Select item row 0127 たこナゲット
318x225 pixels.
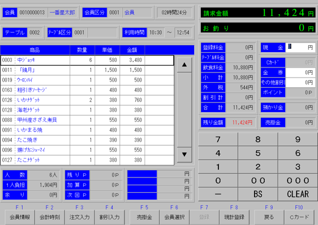click(87, 160)
